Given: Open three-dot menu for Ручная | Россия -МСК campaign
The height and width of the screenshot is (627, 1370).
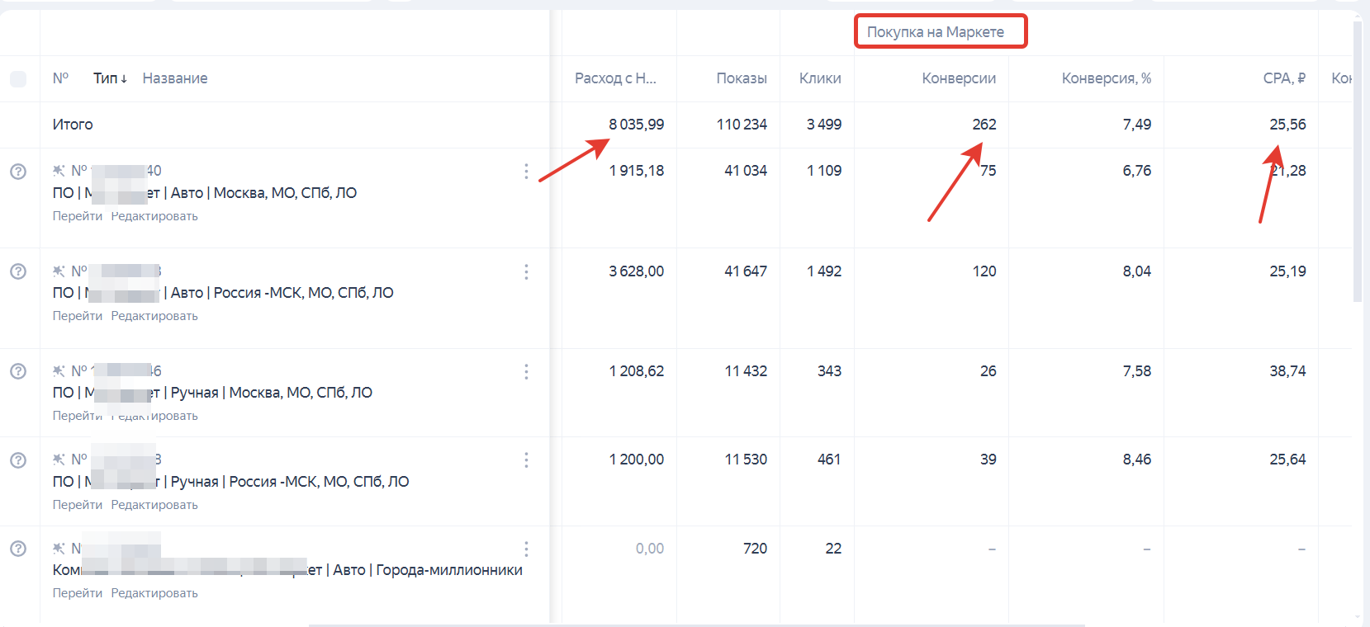Looking at the screenshot, I should [x=526, y=460].
